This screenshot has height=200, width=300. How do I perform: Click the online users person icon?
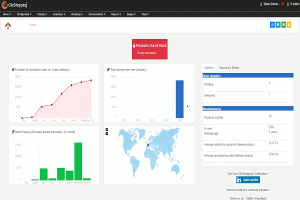pos(288,4)
